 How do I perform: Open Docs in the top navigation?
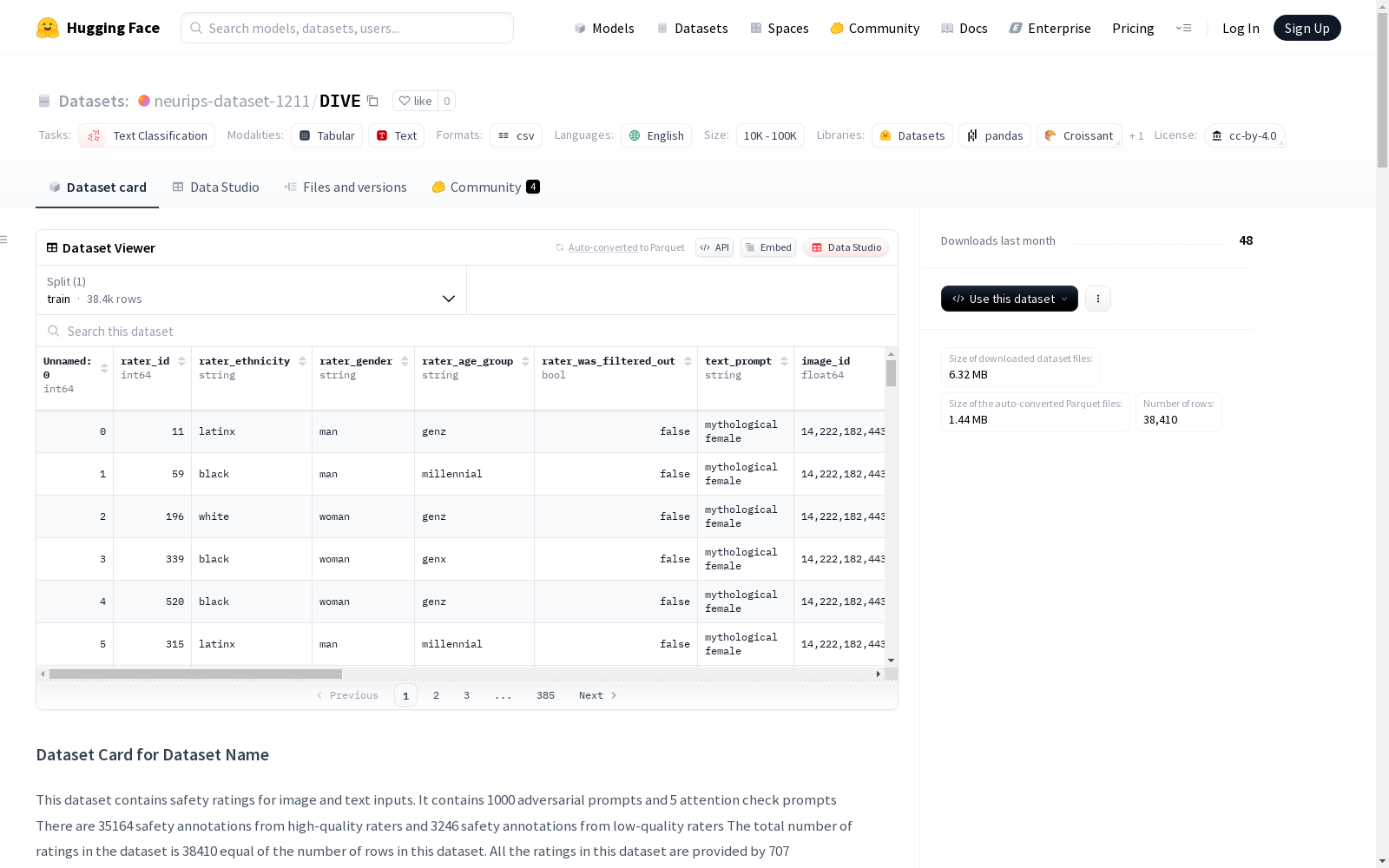964,28
